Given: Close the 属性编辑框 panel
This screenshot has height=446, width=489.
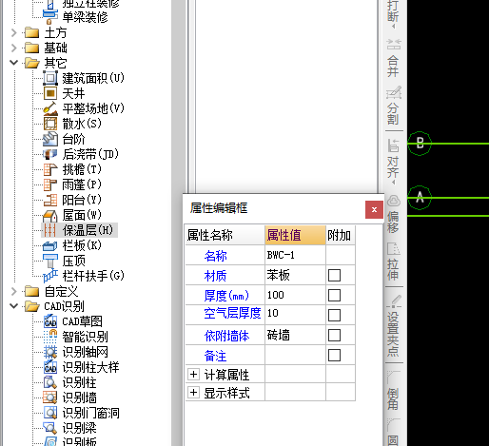Looking at the screenshot, I should click(374, 209).
